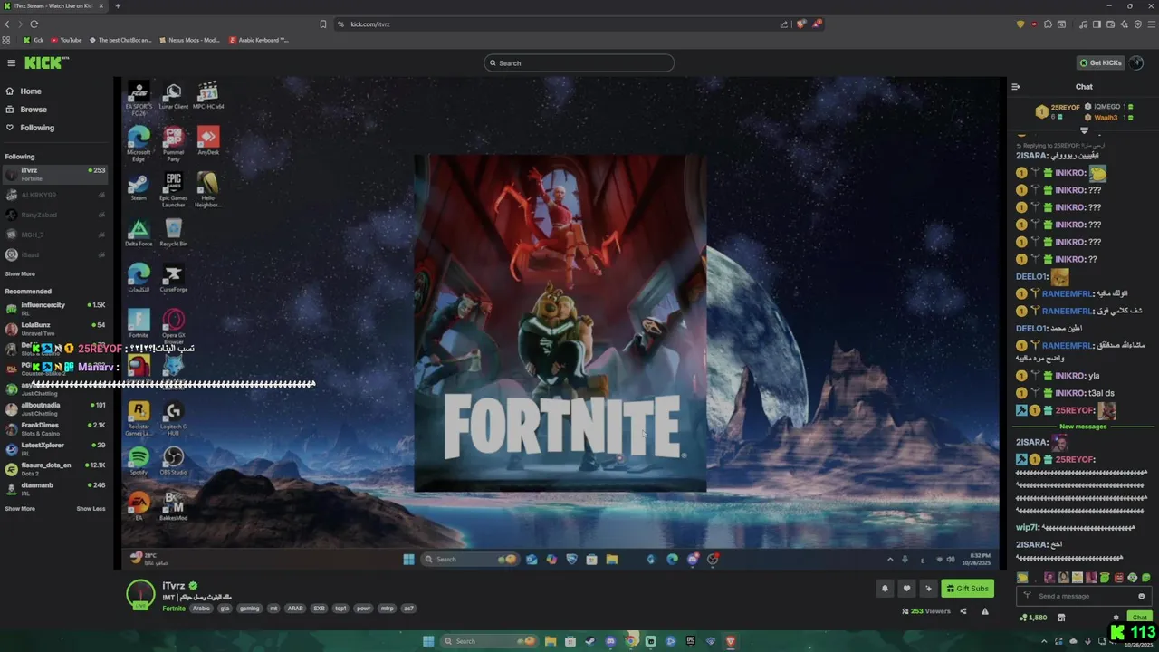The image size is (1159, 652).
Task: Open the emoji picker in chat input
Action: 1141,596
